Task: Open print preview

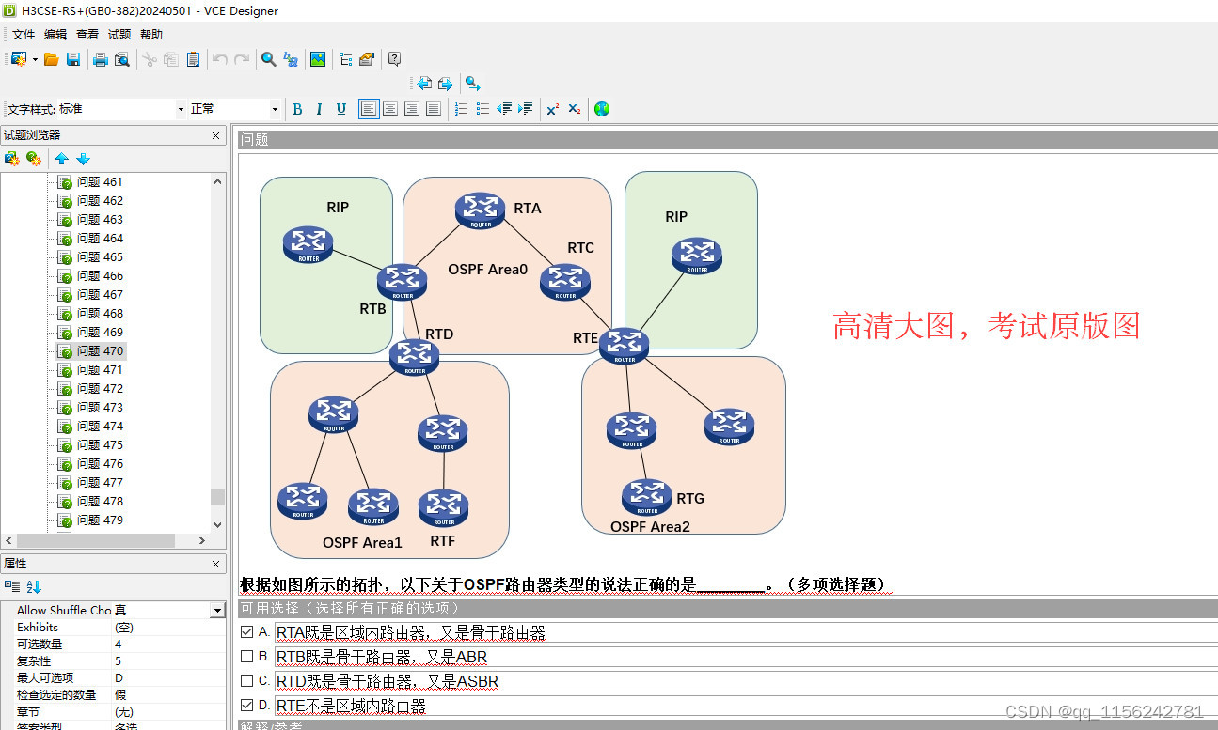Action: (121, 59)
